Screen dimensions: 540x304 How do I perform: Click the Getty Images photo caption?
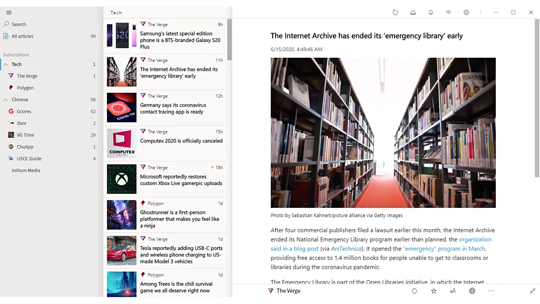(x=337, y=215)
